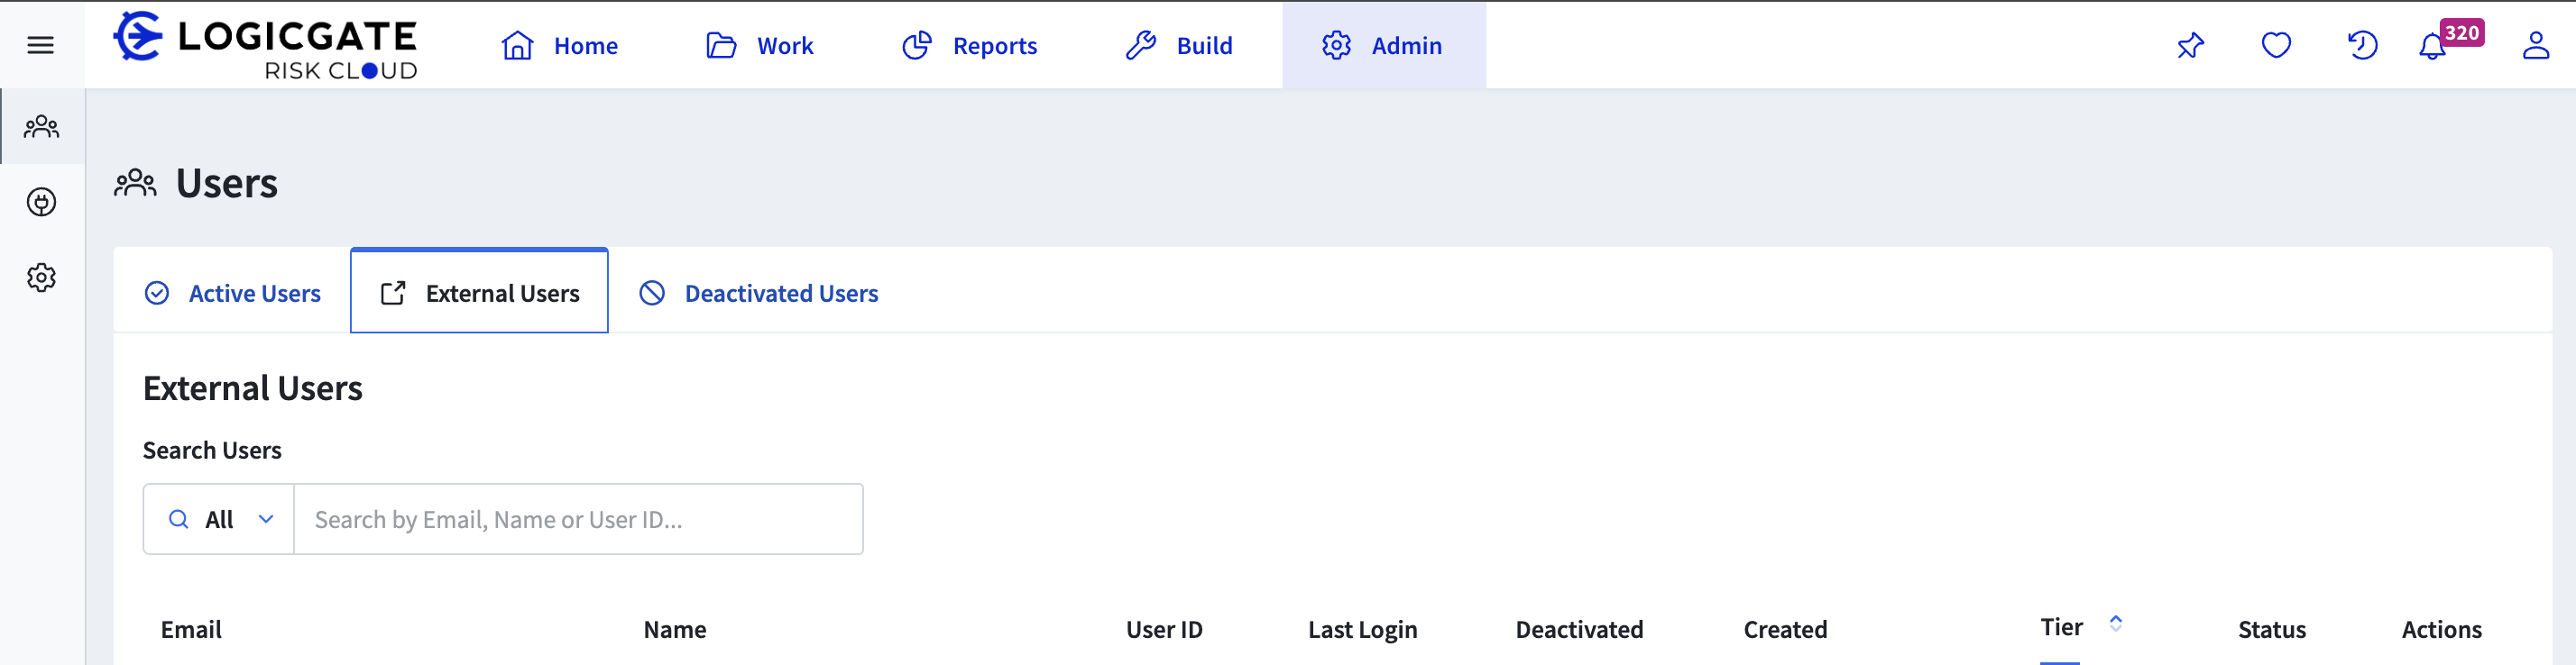Select the Admin menu item

point(1383,45)
